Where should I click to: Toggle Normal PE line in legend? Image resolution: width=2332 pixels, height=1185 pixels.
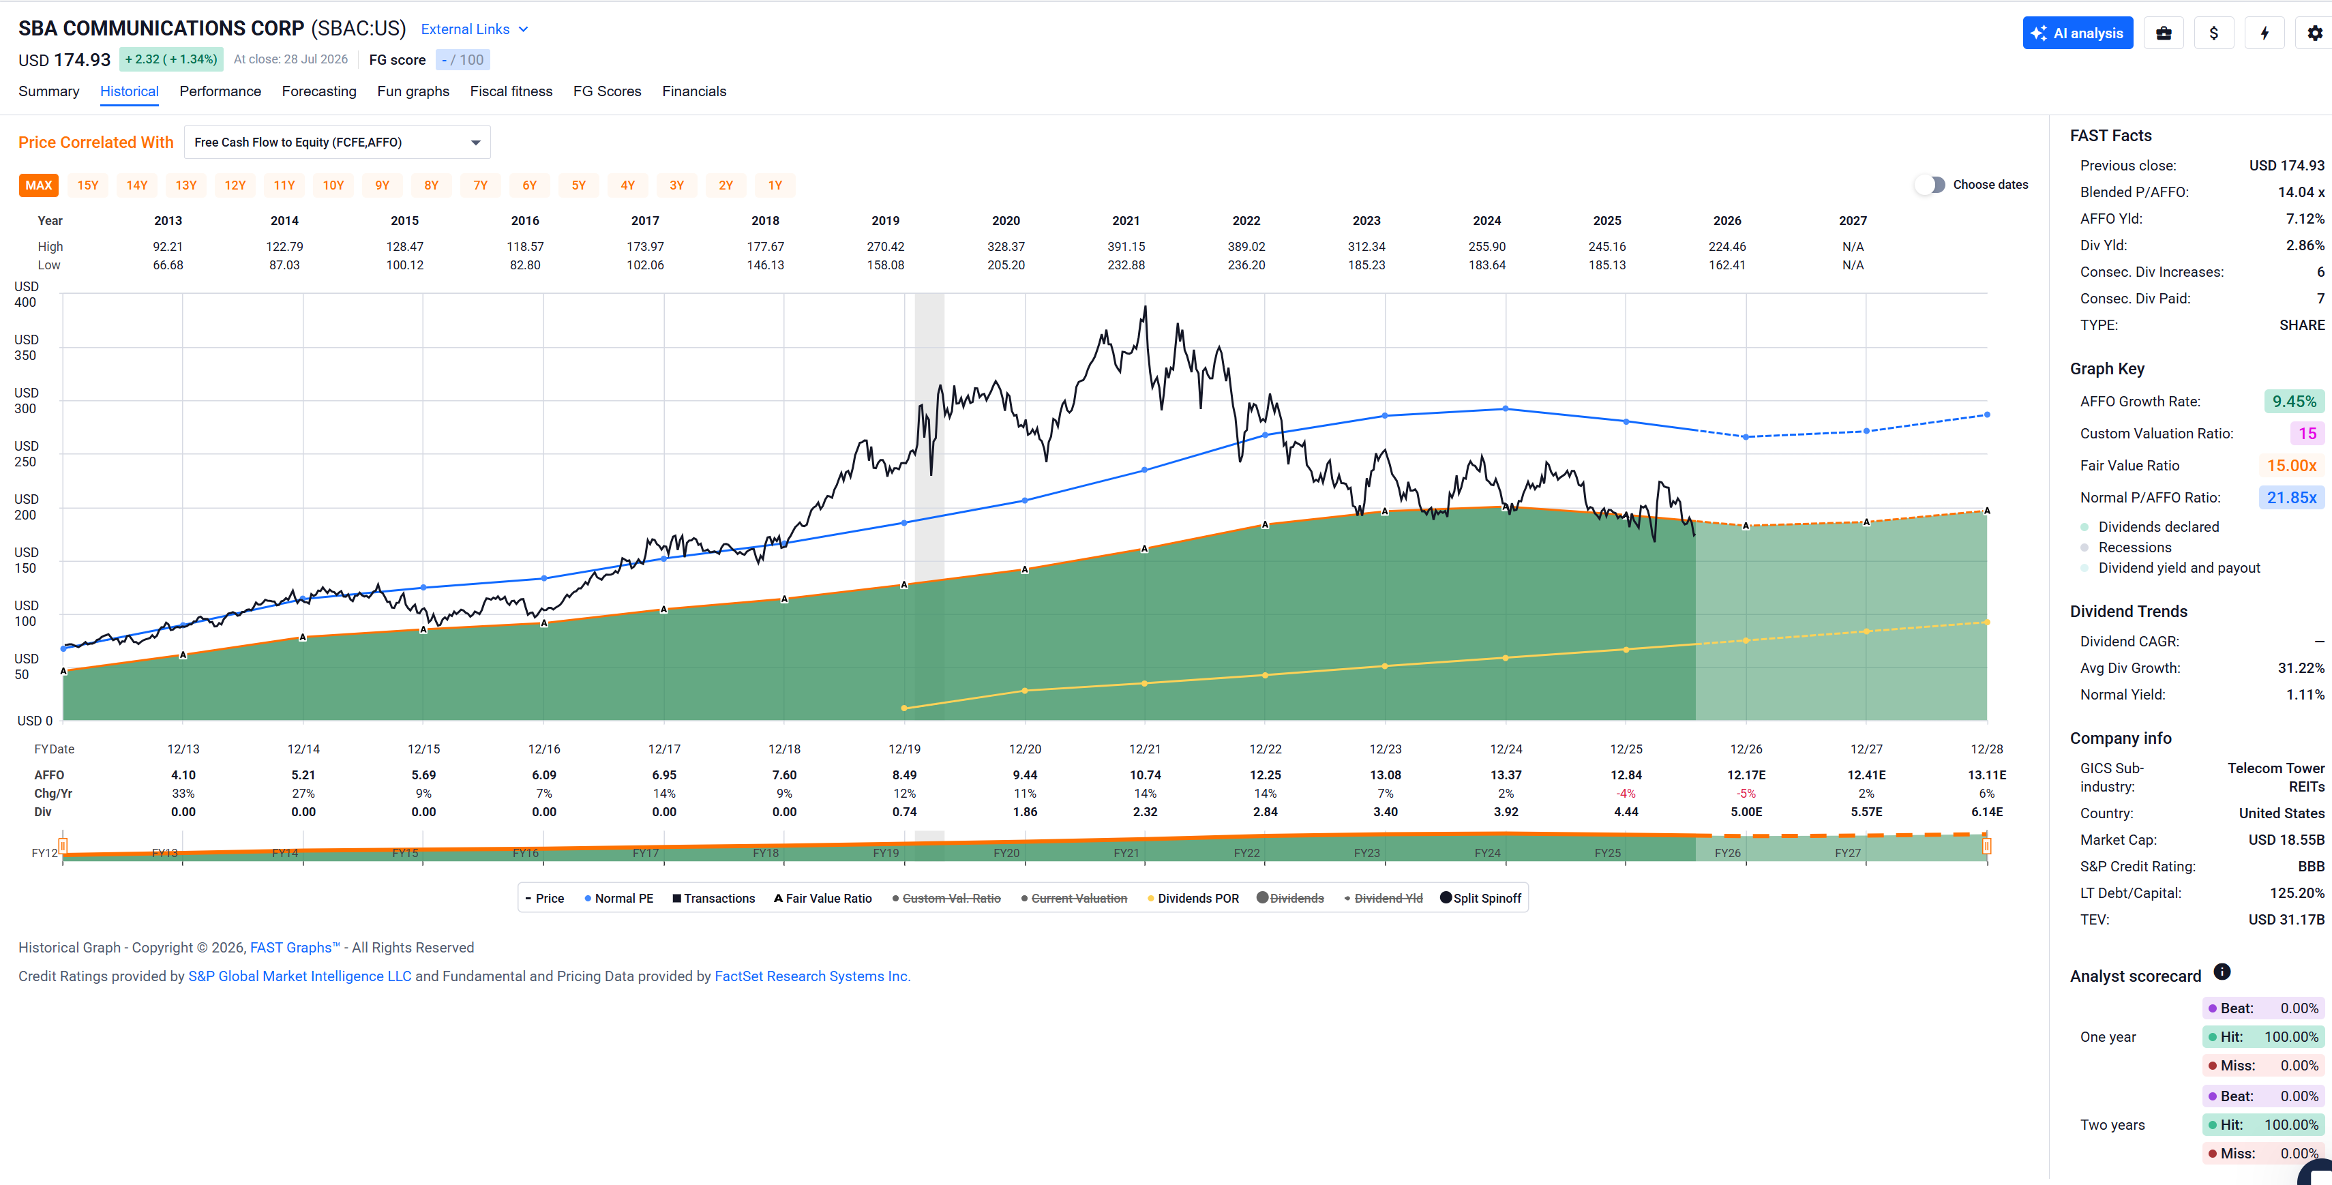coord(619,898)
